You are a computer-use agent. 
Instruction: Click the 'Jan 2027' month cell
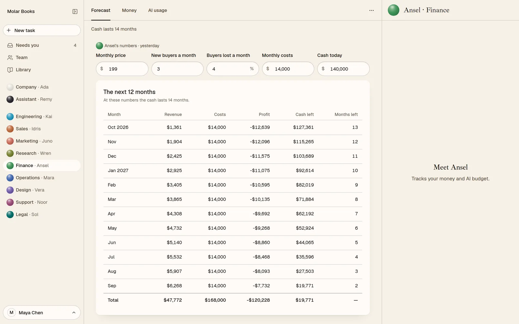118,170
